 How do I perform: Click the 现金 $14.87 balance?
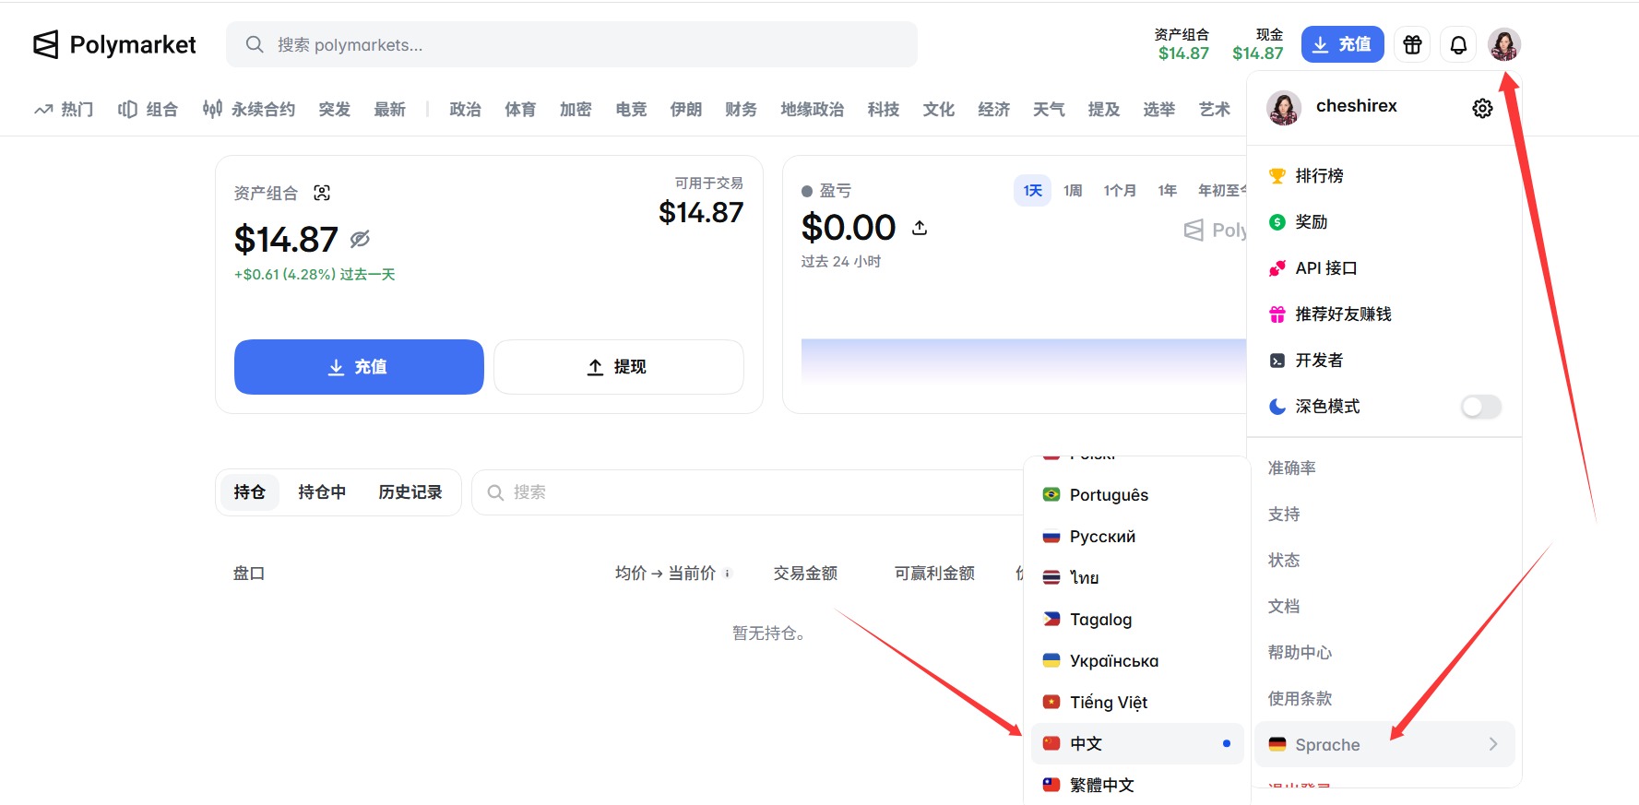click(1258, 44)
